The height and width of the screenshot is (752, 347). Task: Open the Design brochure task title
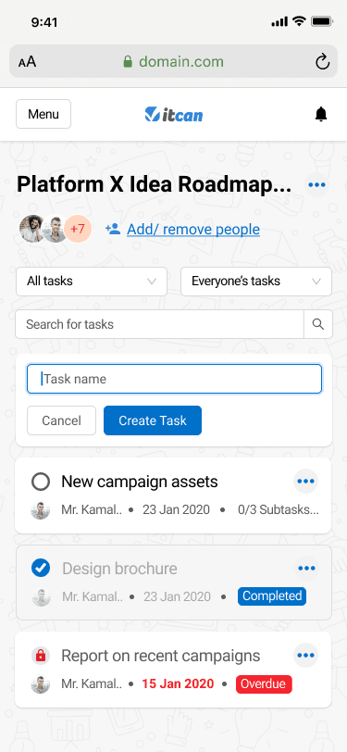coord(119,569)
